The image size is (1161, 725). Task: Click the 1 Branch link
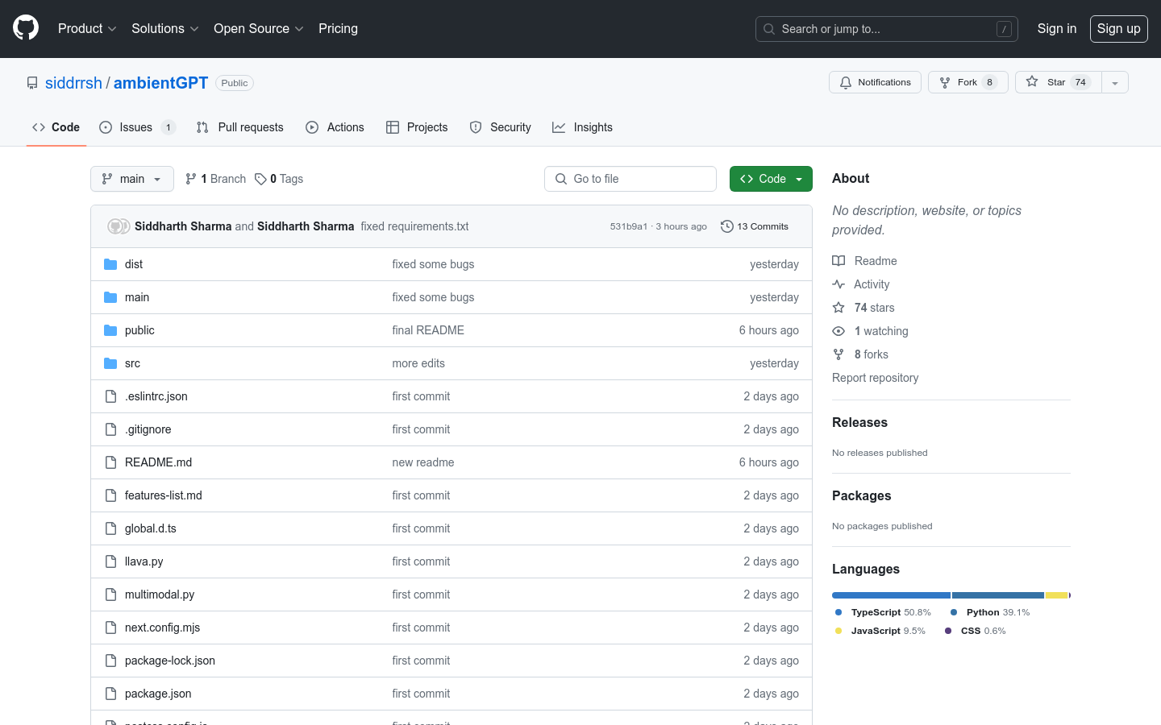(215, 179)
